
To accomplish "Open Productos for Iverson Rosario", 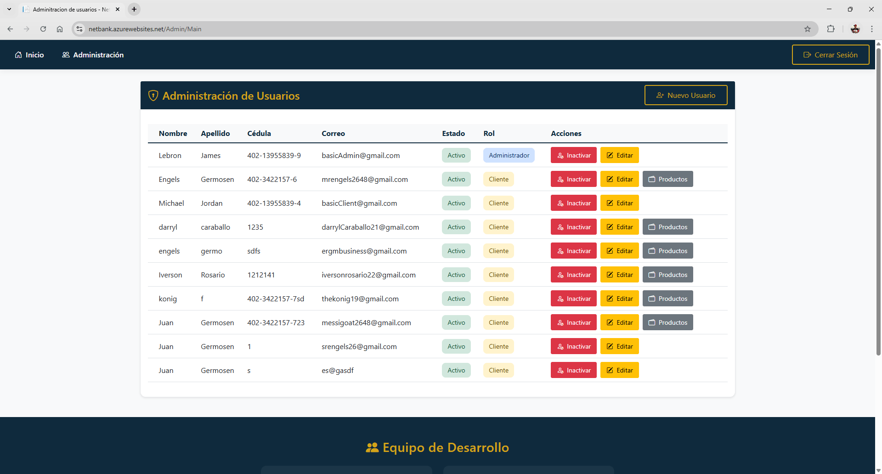I will (667, 275).
